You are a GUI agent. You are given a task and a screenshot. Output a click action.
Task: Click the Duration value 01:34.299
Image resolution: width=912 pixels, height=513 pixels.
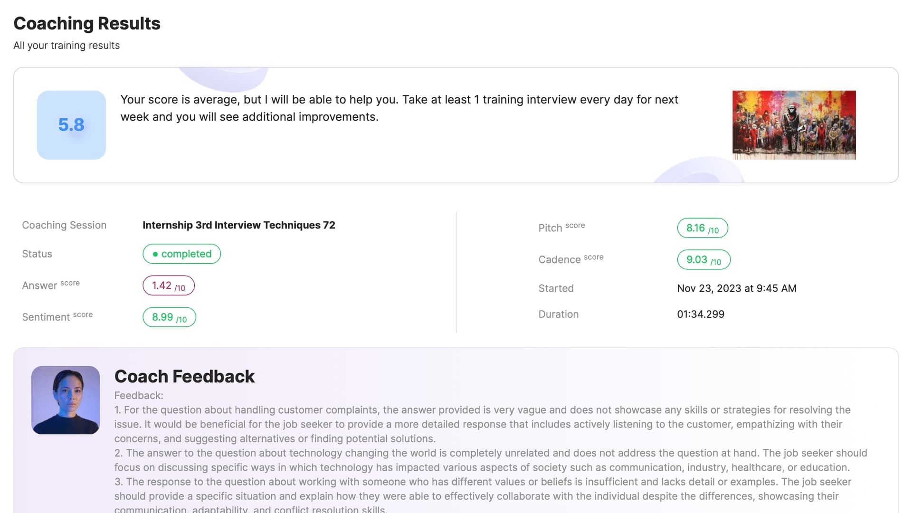(x=701, y=314)
